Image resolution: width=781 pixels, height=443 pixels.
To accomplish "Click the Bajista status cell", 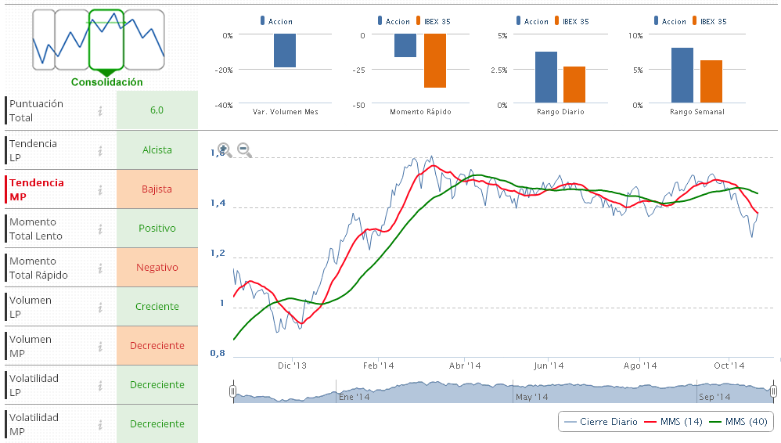I will (x=157, y=189).
